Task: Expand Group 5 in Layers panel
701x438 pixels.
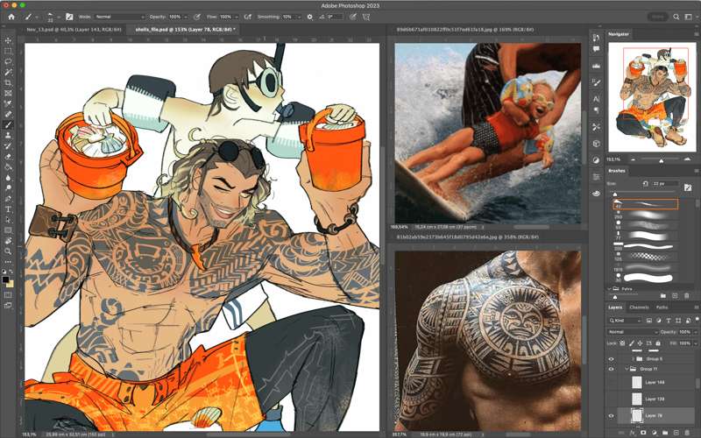Action: (x=633, y=359)
